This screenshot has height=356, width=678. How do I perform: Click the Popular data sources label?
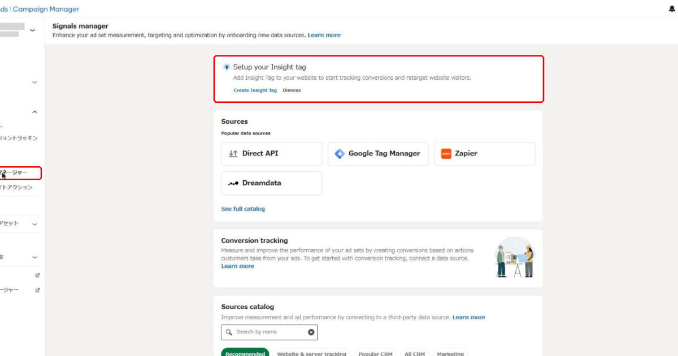tap(246, 133)
